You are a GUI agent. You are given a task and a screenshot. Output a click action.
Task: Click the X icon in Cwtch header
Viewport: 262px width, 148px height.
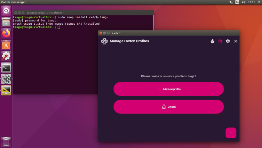pyautogui.click(x=235, y=41)
